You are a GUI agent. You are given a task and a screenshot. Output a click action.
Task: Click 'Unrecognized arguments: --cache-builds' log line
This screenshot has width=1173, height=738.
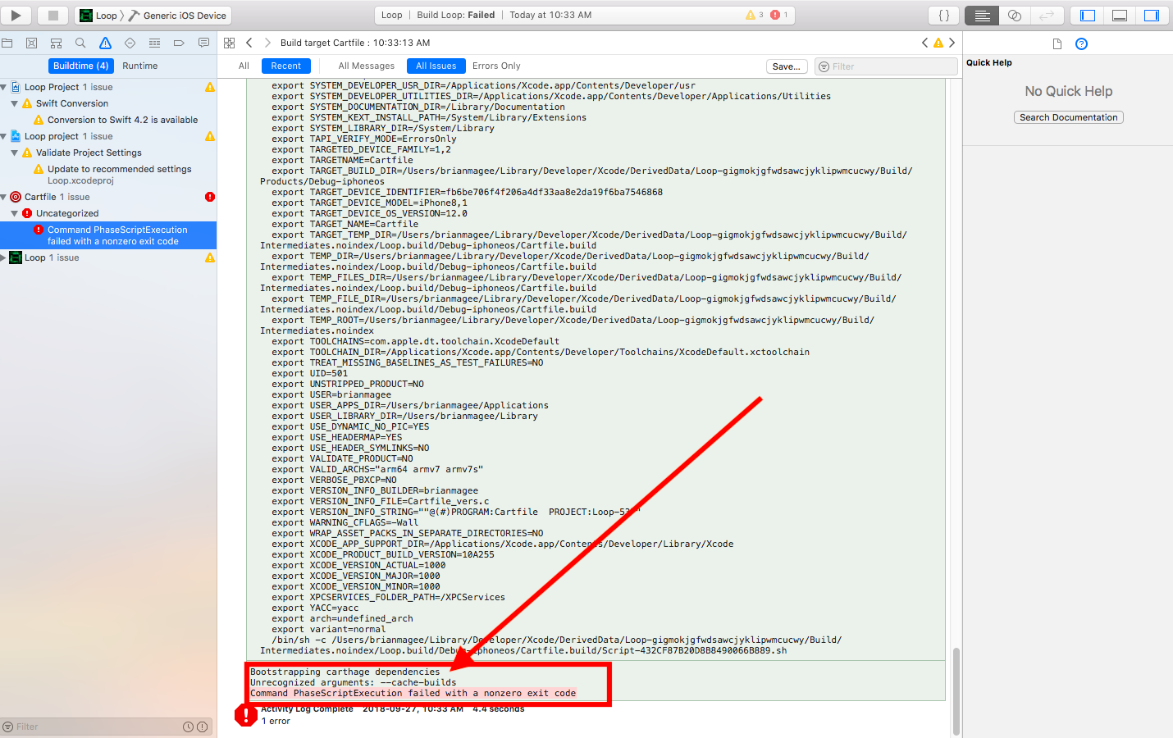pos(354,682)
